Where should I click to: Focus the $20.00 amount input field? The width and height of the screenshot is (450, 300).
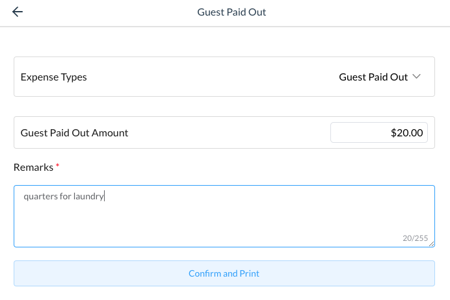click(379, 132)
